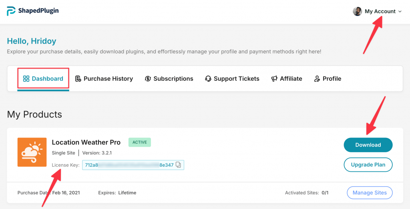Click the ShapedPlugin logo icon
This screenshot has height=209, width=410.
[x=11, y=11]
